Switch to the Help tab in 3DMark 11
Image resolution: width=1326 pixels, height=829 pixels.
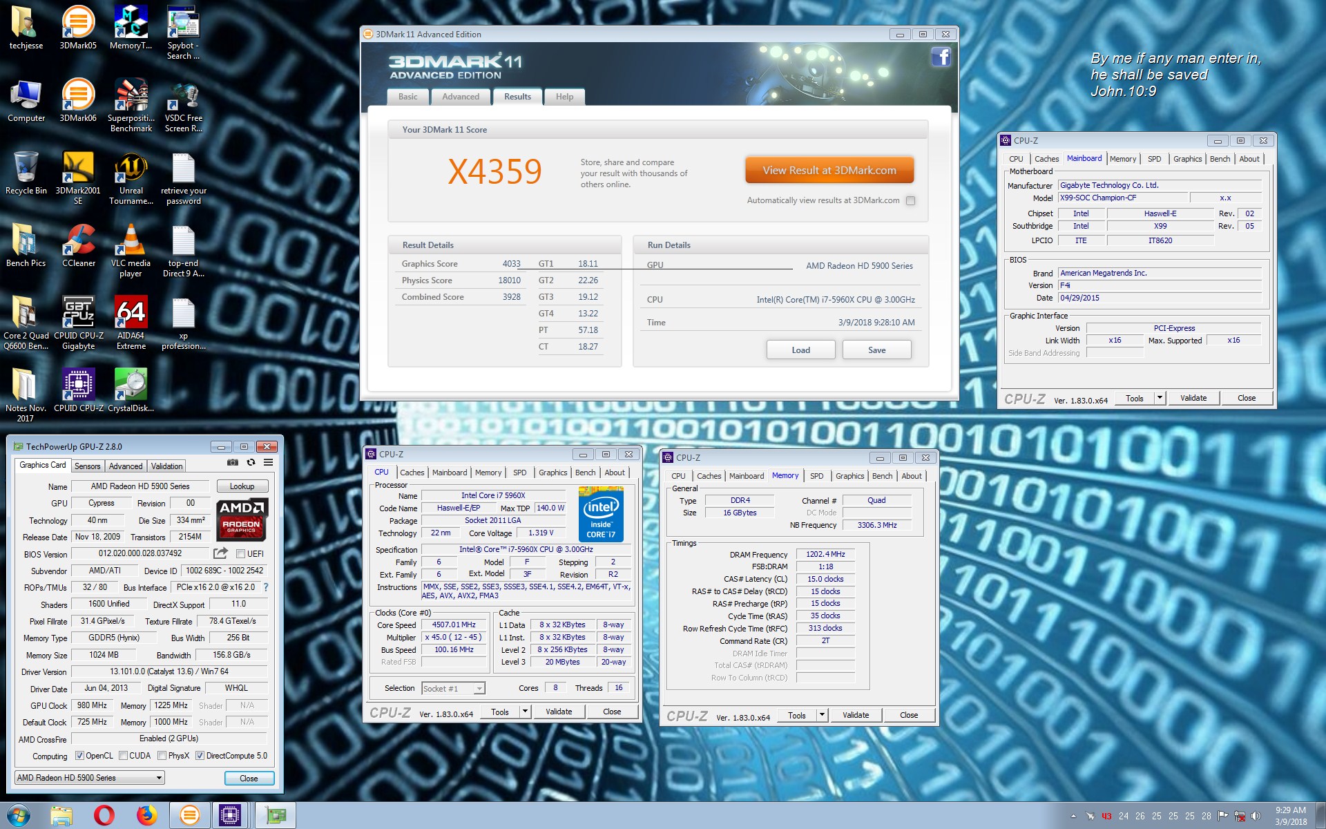click(564, 97)
